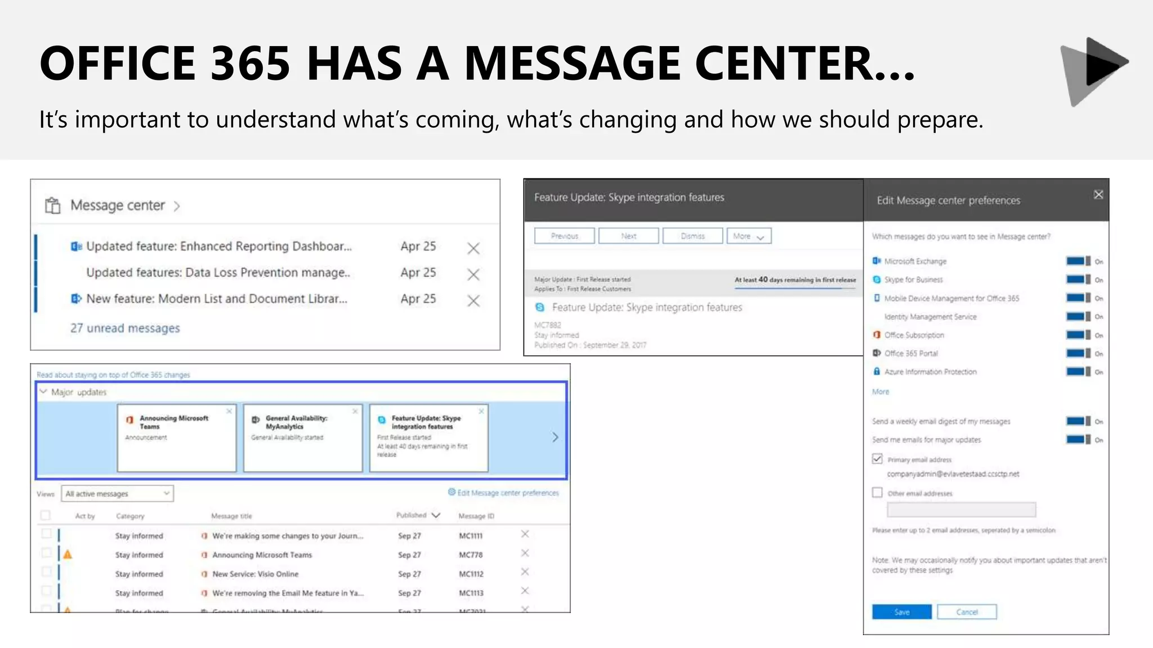Click the Exchange icon beside Enhanced Reporting
The width and height of the screenshot is (1153, 648).
tap(76, 246)
